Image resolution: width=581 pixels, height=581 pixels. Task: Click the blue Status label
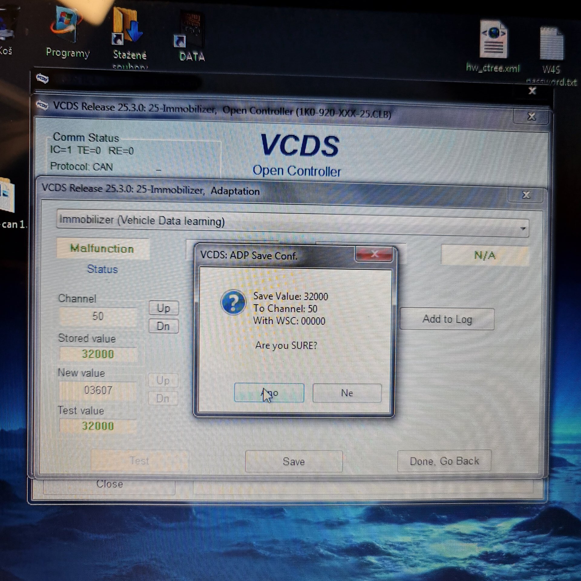[102, 269]
